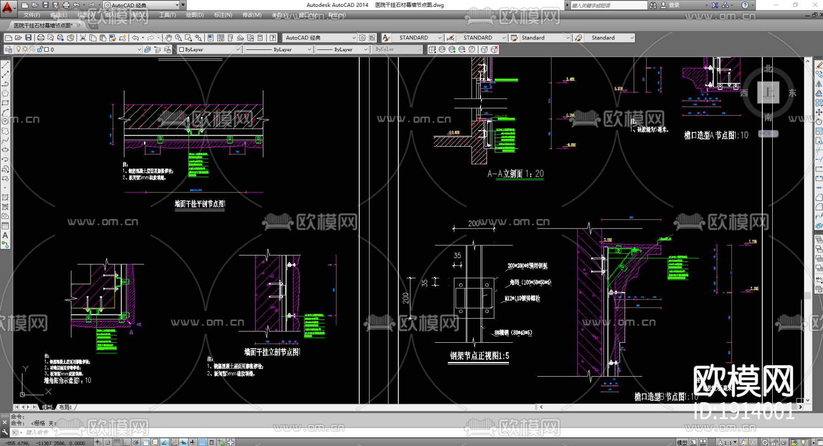Toggle the Grid display in the status bar
Screen dimensions: 823x446
(x=117, y=442)
